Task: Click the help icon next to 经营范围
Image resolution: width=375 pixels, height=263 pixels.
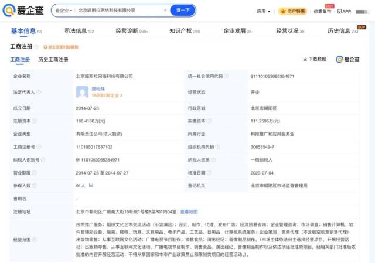Action: click(34, 240)
